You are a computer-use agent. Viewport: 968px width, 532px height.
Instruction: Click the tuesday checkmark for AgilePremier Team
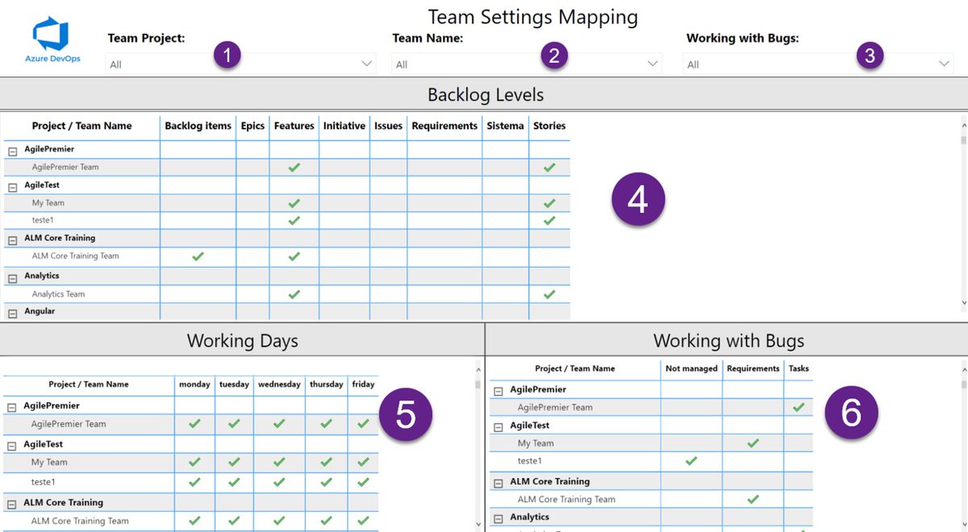(234, 423)
